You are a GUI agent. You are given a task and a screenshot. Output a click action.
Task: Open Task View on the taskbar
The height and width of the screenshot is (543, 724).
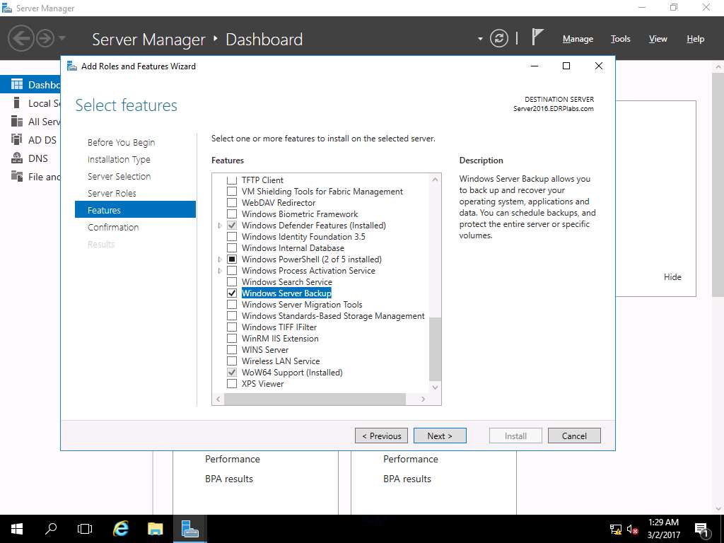85,529
